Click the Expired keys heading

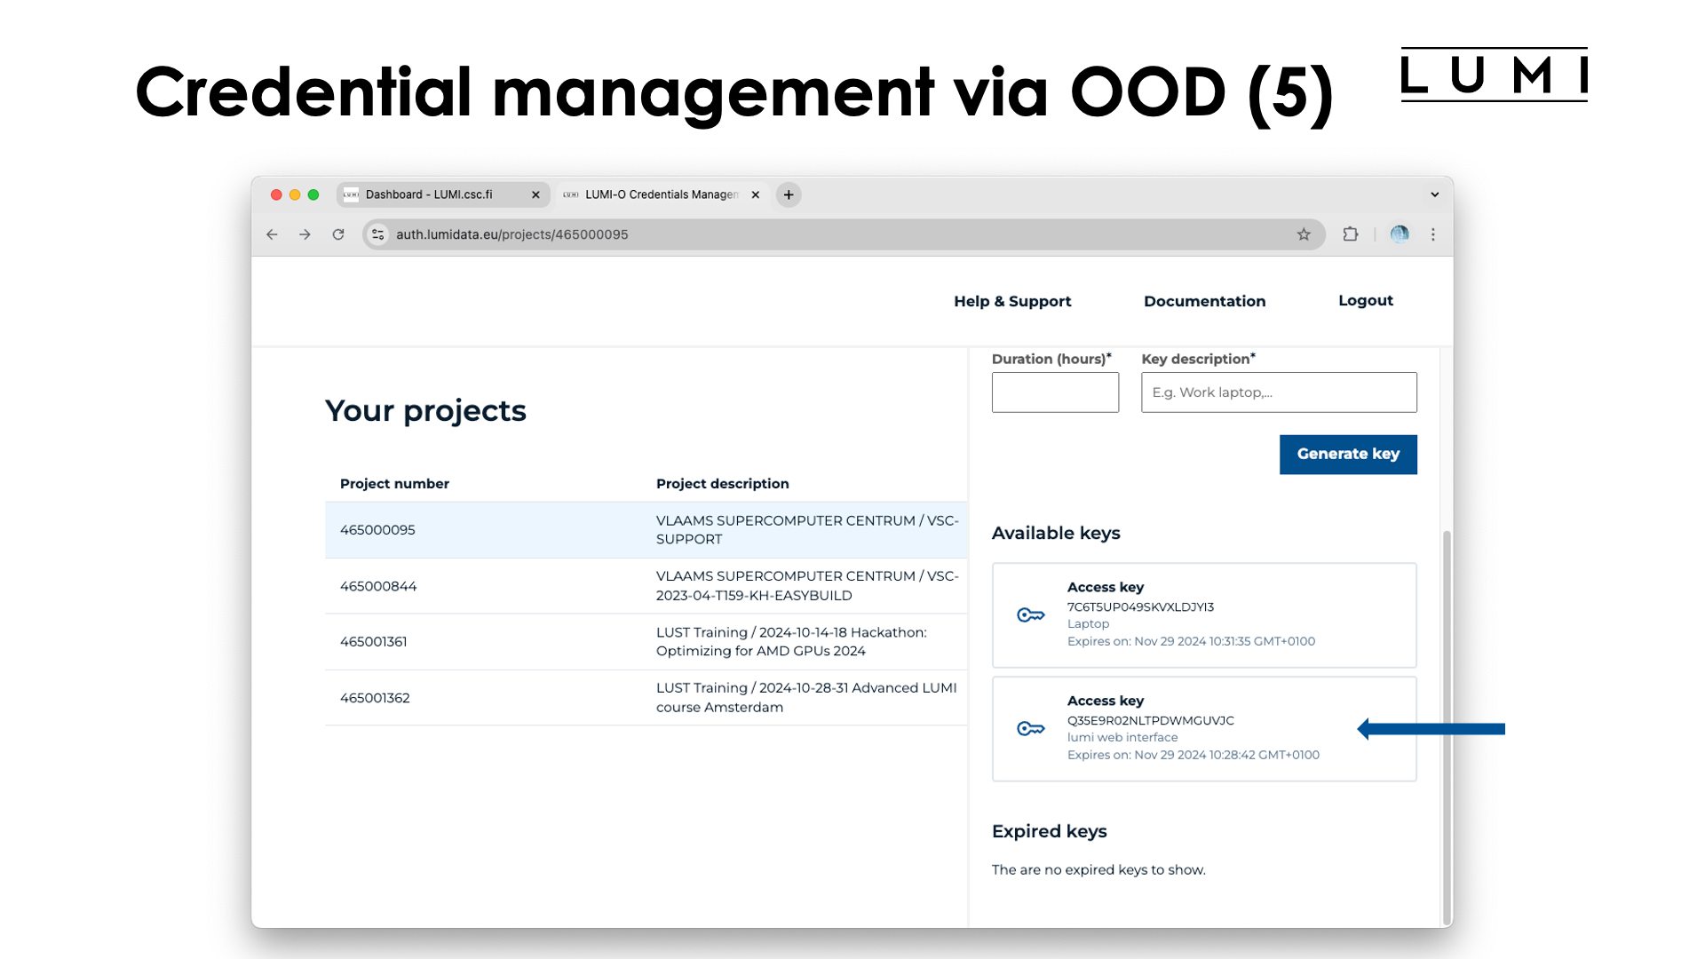tap(1049, 832)
